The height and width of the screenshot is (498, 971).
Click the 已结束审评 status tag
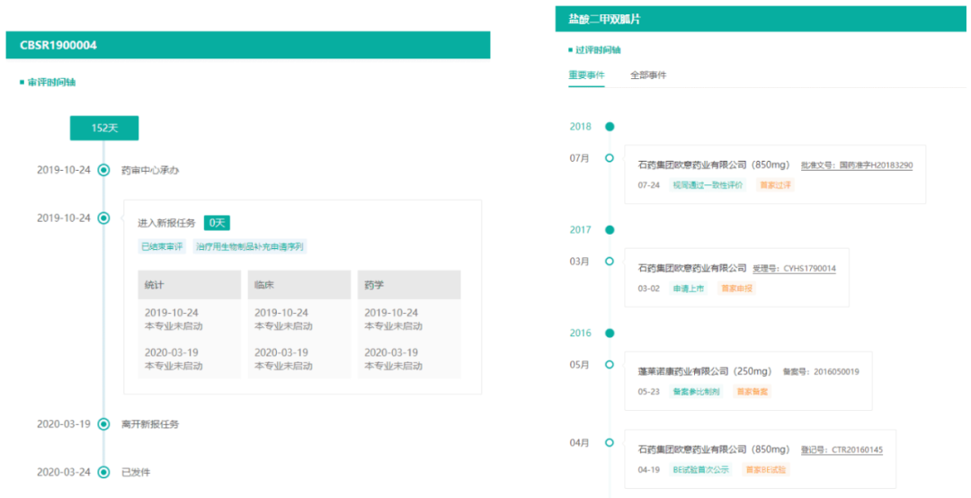point(162,246)
